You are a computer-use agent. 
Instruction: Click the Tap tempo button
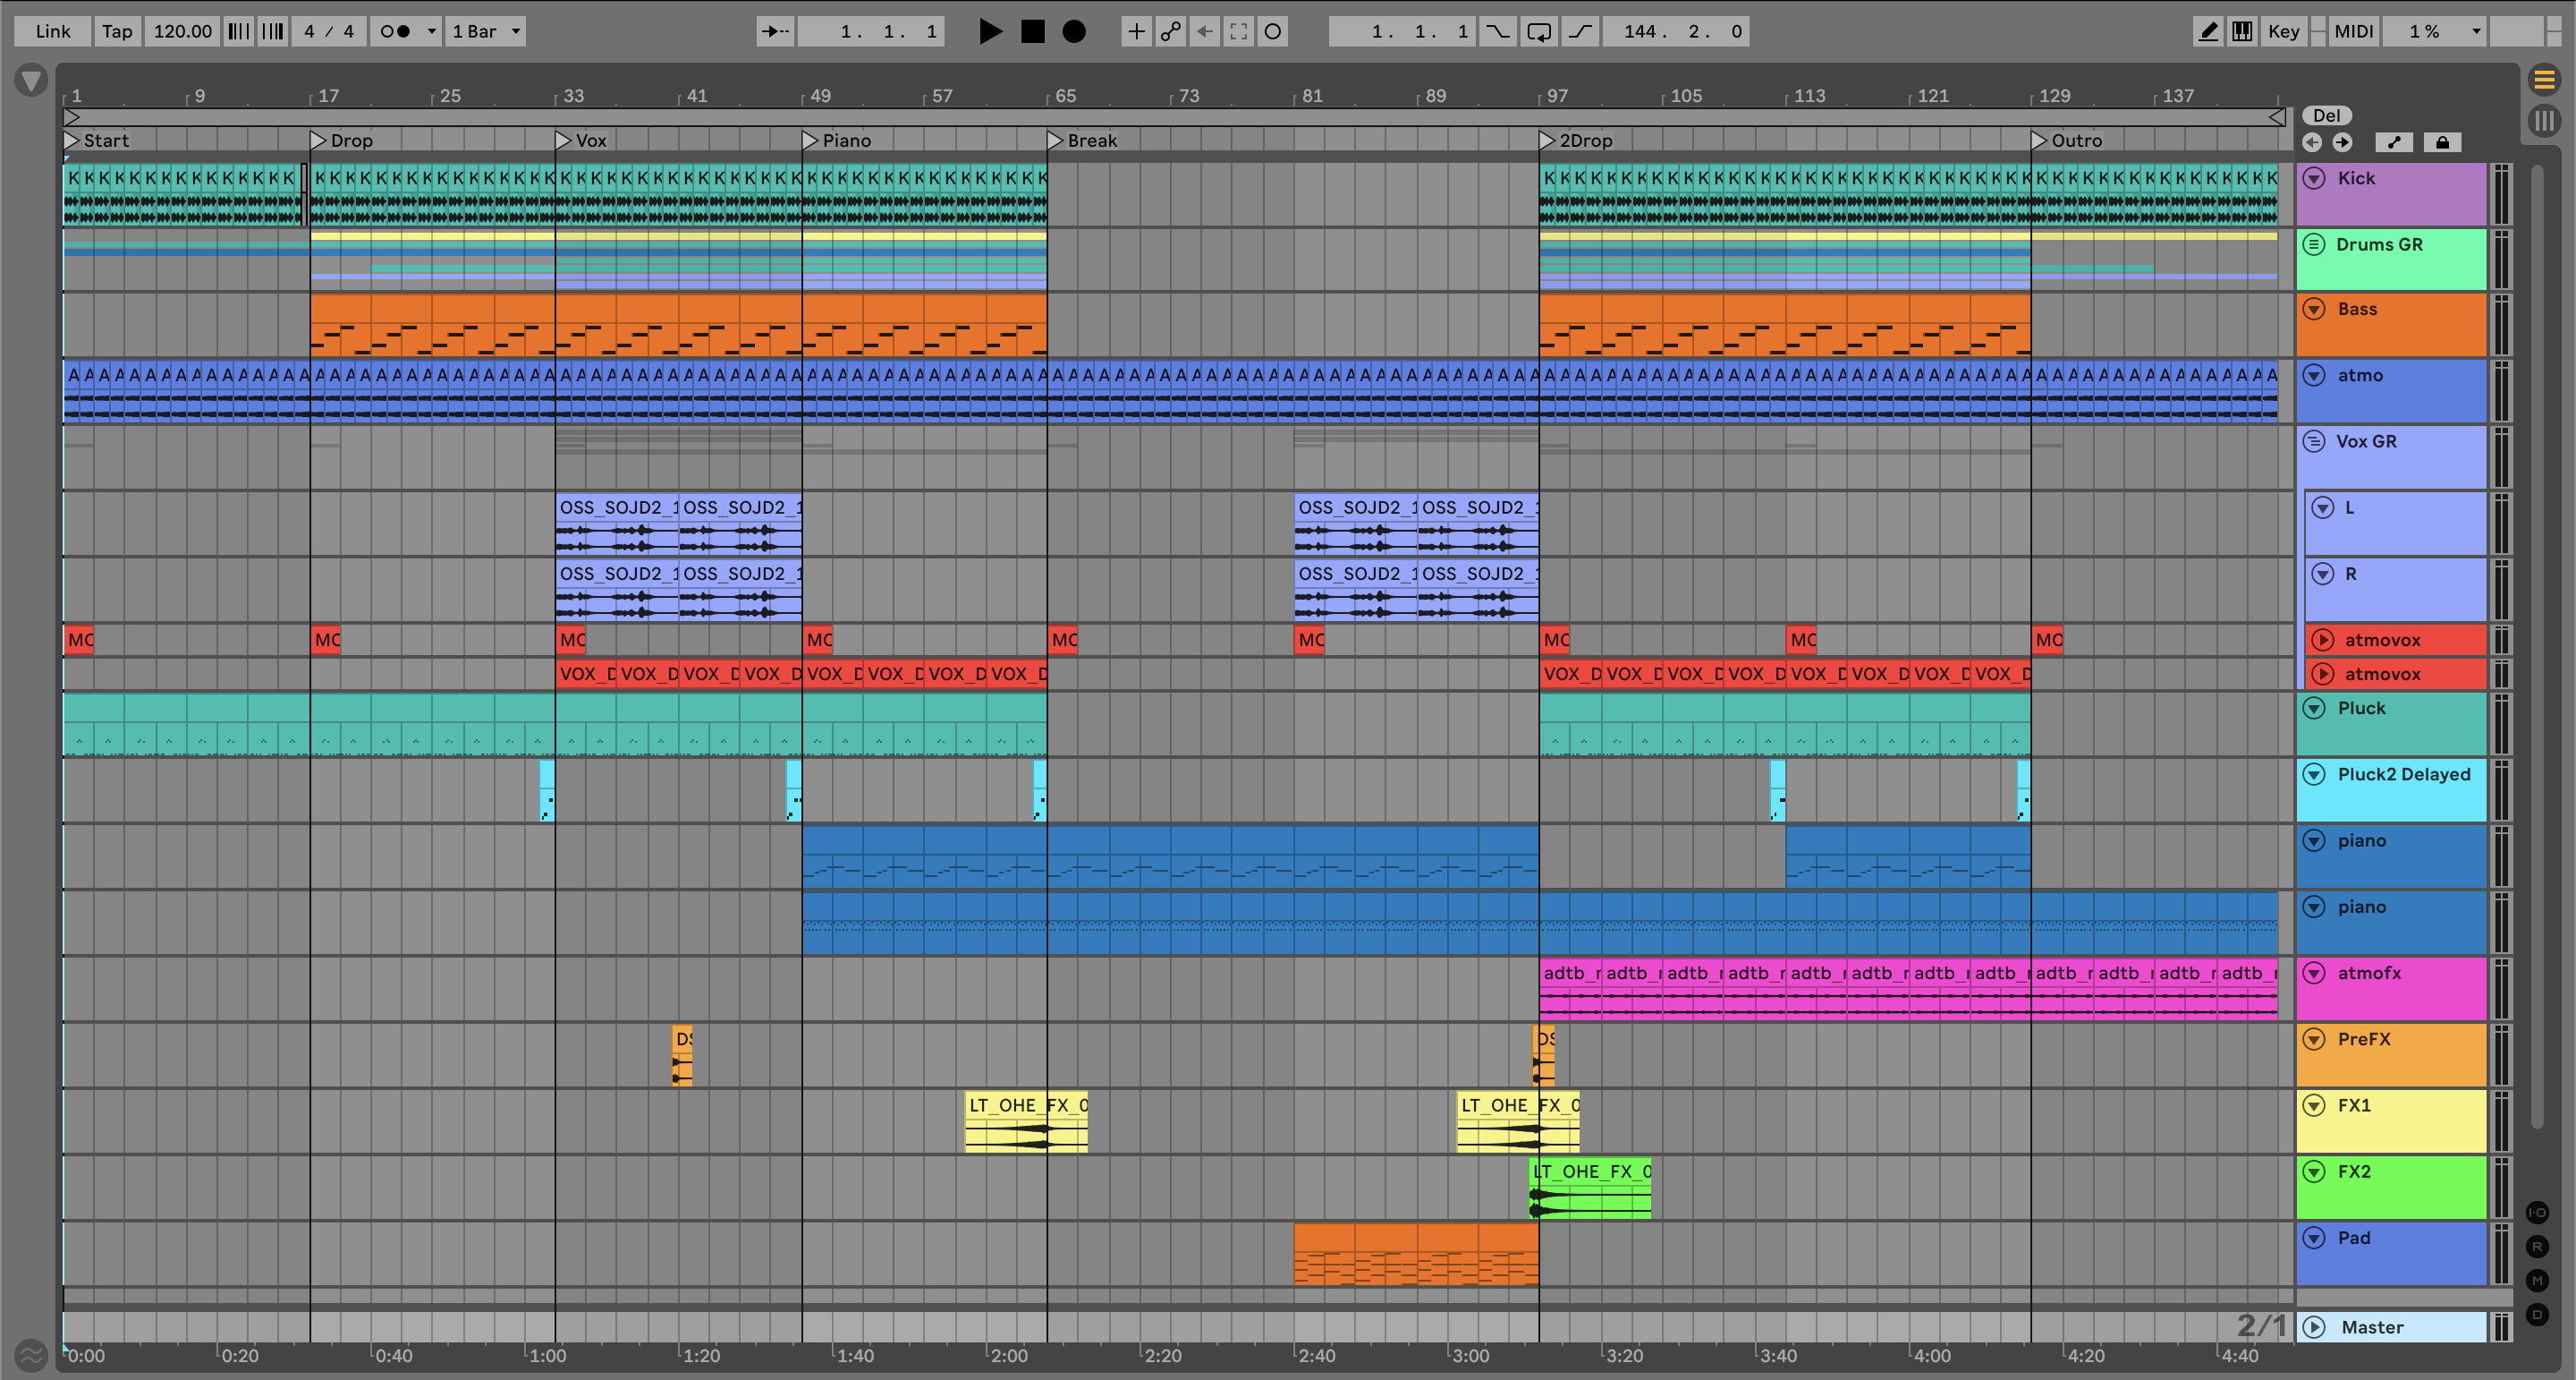(117, 31)
